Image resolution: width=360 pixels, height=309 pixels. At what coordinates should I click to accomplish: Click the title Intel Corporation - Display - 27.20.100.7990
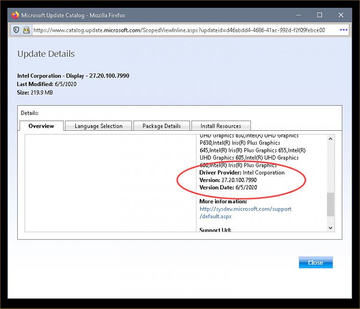pyautogui.click(x=73, y=75)
